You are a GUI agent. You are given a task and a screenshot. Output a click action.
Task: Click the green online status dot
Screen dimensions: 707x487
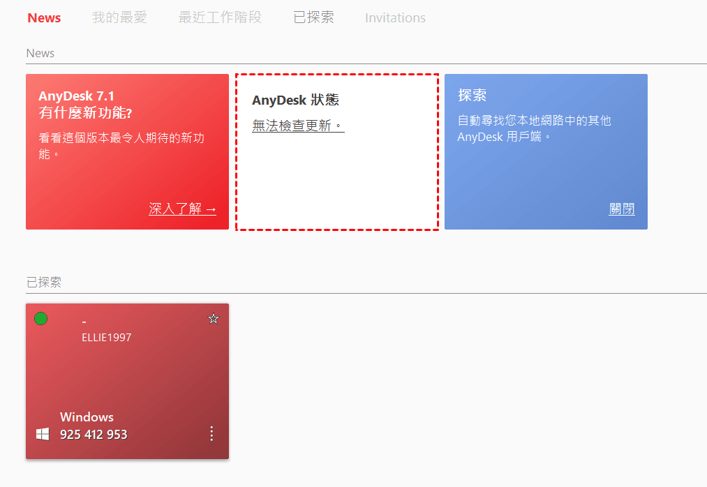click(41, 319)
